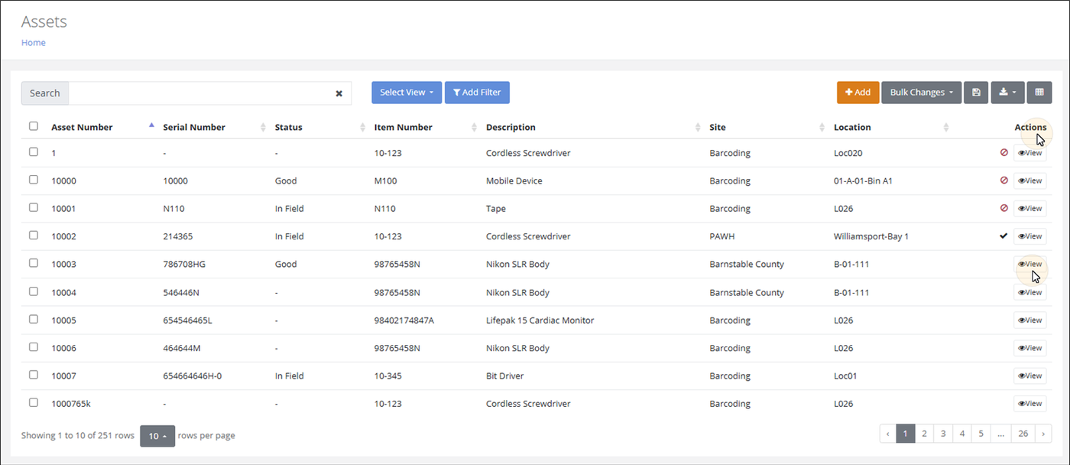This screenshot has width=1070, height=465.
Task: View asset 10002 details
Action: coord(1029,236)
